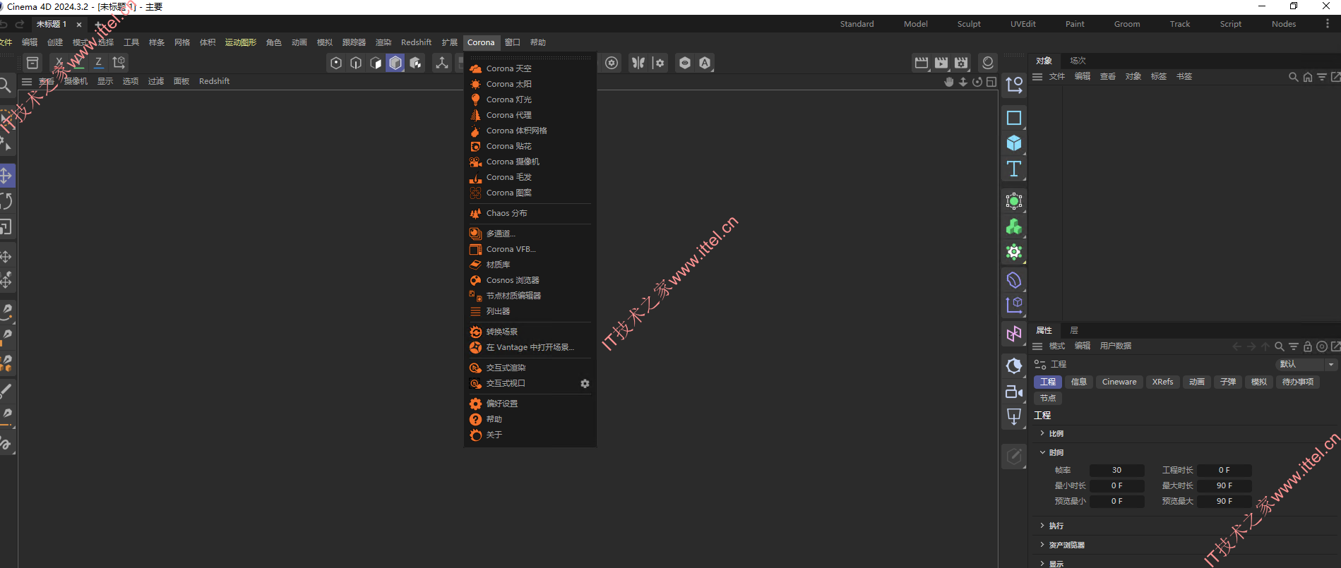Add a new project tab with plus

pyautogui.click(x=99, y=25)
